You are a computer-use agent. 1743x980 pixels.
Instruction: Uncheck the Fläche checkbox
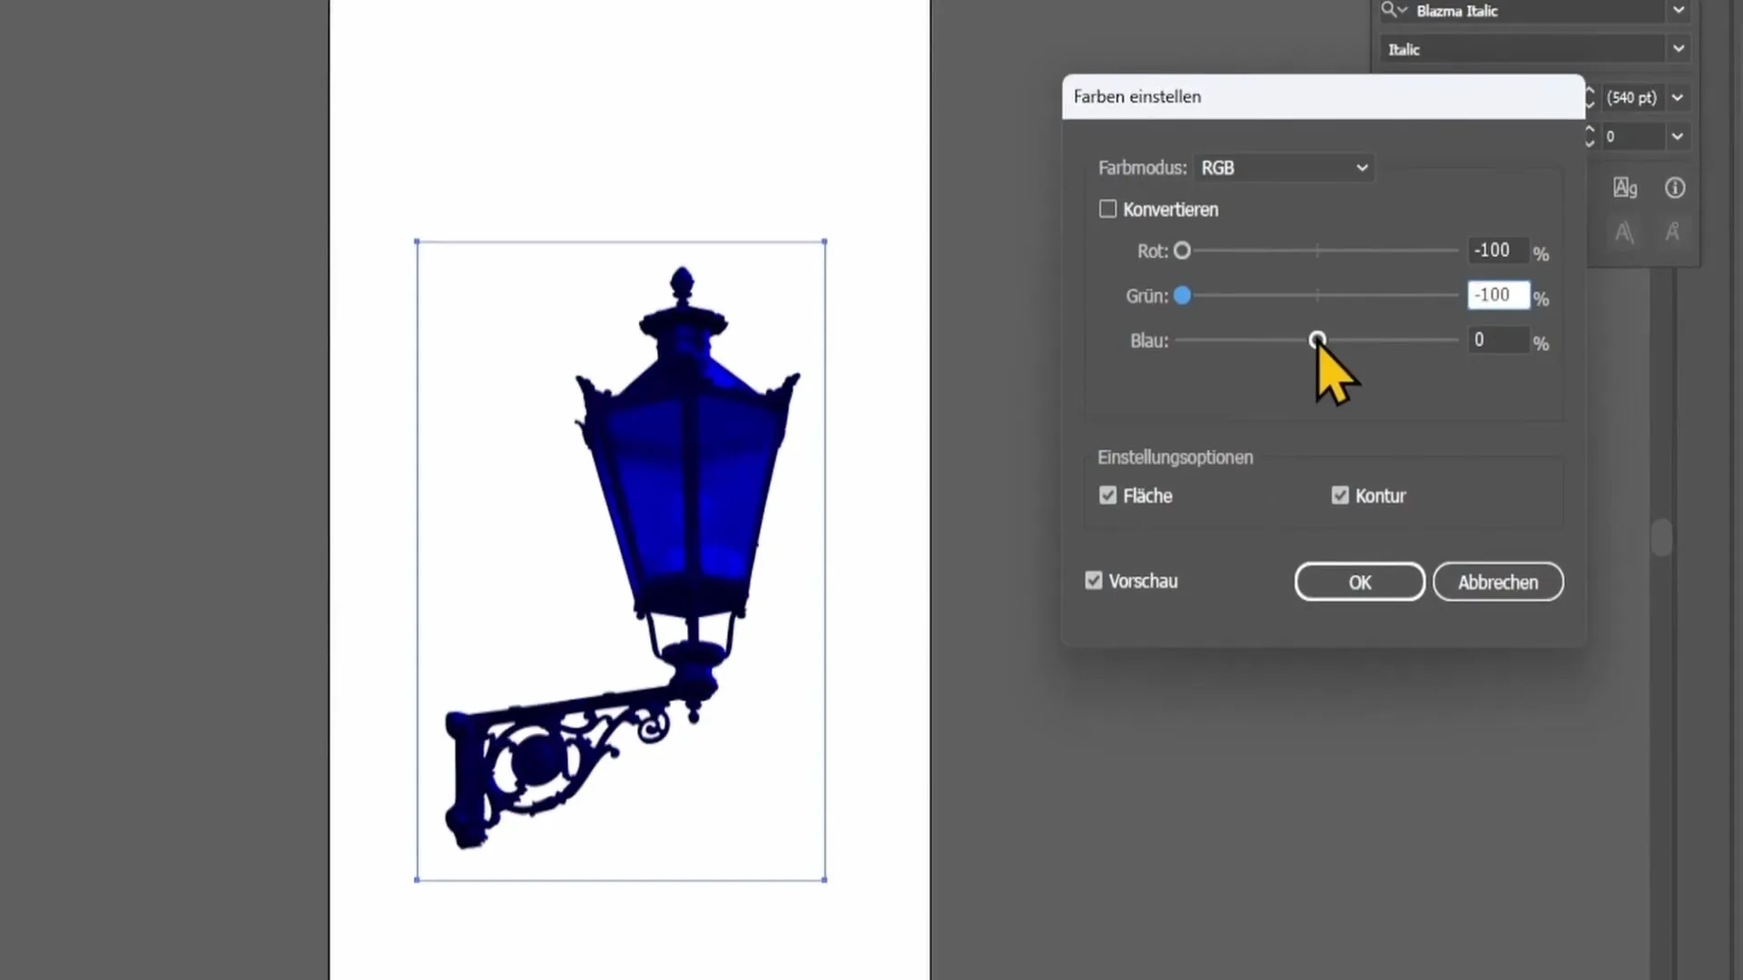[x=1108, y=495]
